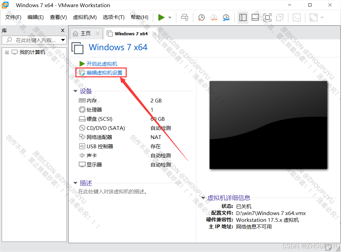Click the Workstation 17.5.x 虚拟机 compatibility text
This screenshot has height=252, width=341.
268,220
